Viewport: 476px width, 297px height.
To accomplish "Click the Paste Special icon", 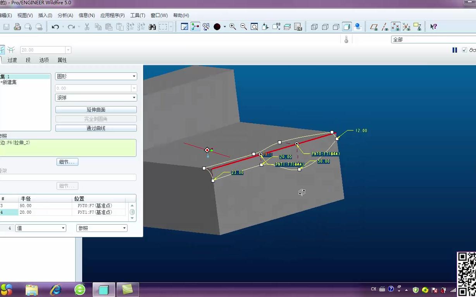I will (x=120, y=27).
